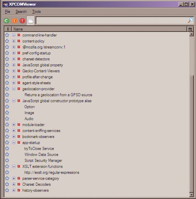Viewport: 196px width, 199px height.
Task: Click red category icon of charset-detectors
Action: (19, 59)
